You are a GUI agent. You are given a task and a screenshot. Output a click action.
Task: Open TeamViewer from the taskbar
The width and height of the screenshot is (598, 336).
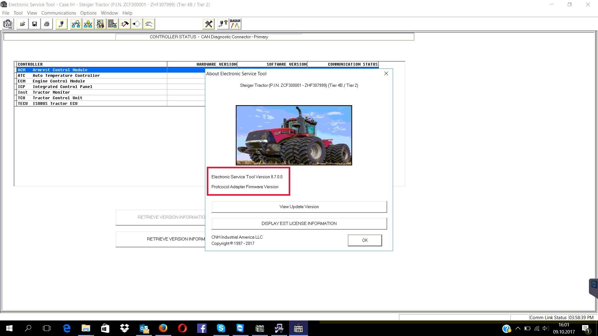pyautogui.click(x=240, y=328)
